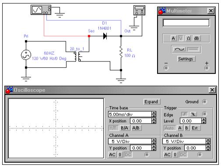Image resolution: width=221 pixels, height=167 pixels.
Task: Click the Channel B input terminal
Action: coord(200,155)
